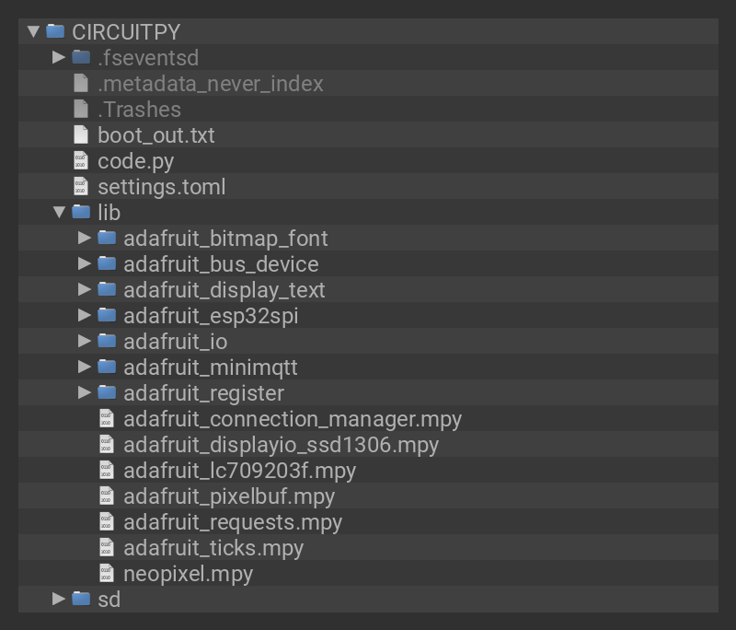Select adafruit_displayio_ssd1306.mpy in the list

point(281,445)
